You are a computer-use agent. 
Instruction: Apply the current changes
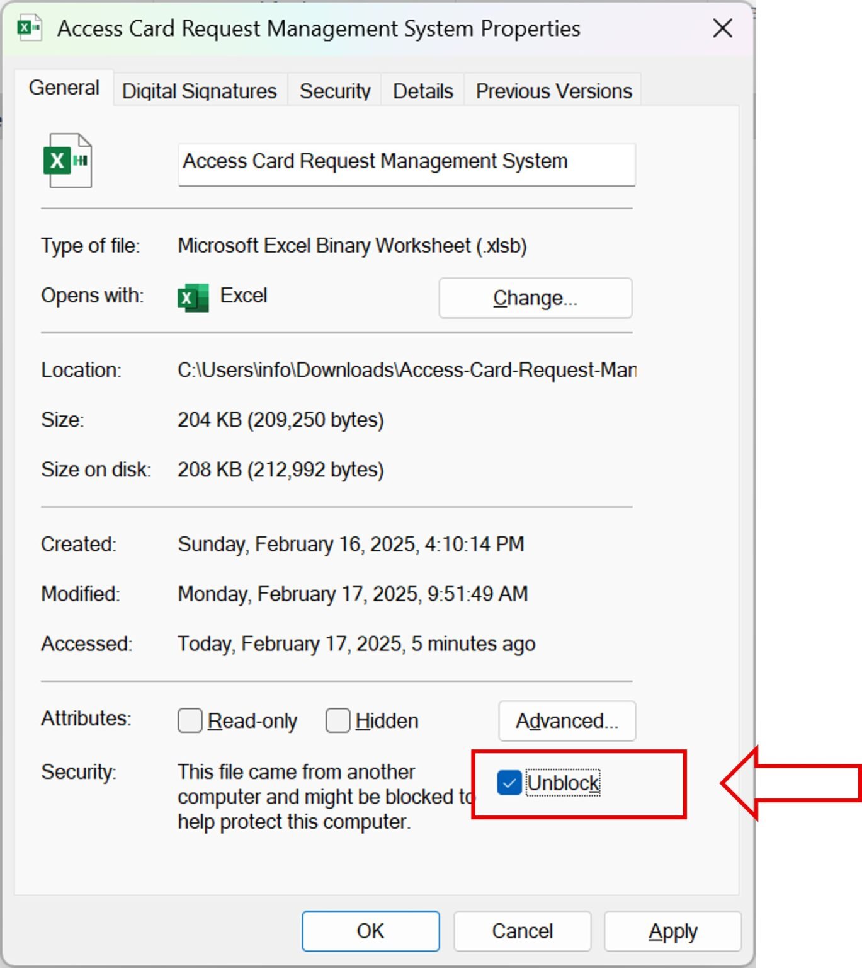click(672, 930)
